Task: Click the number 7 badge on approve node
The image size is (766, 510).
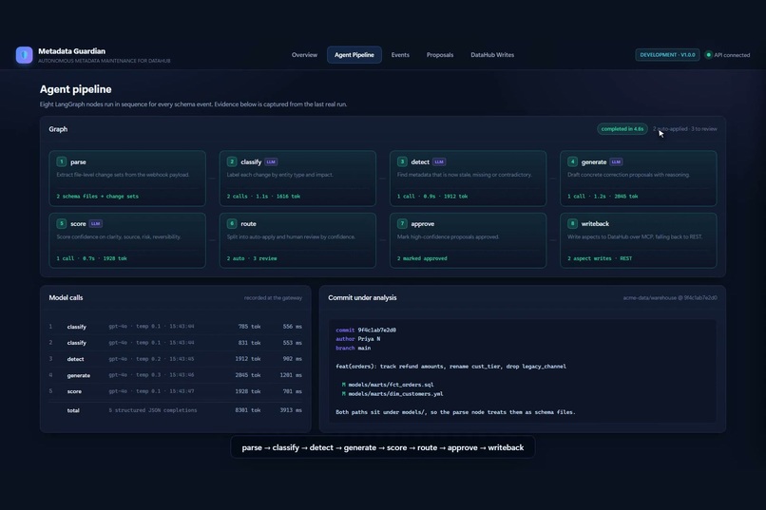Action: point(402,223)
